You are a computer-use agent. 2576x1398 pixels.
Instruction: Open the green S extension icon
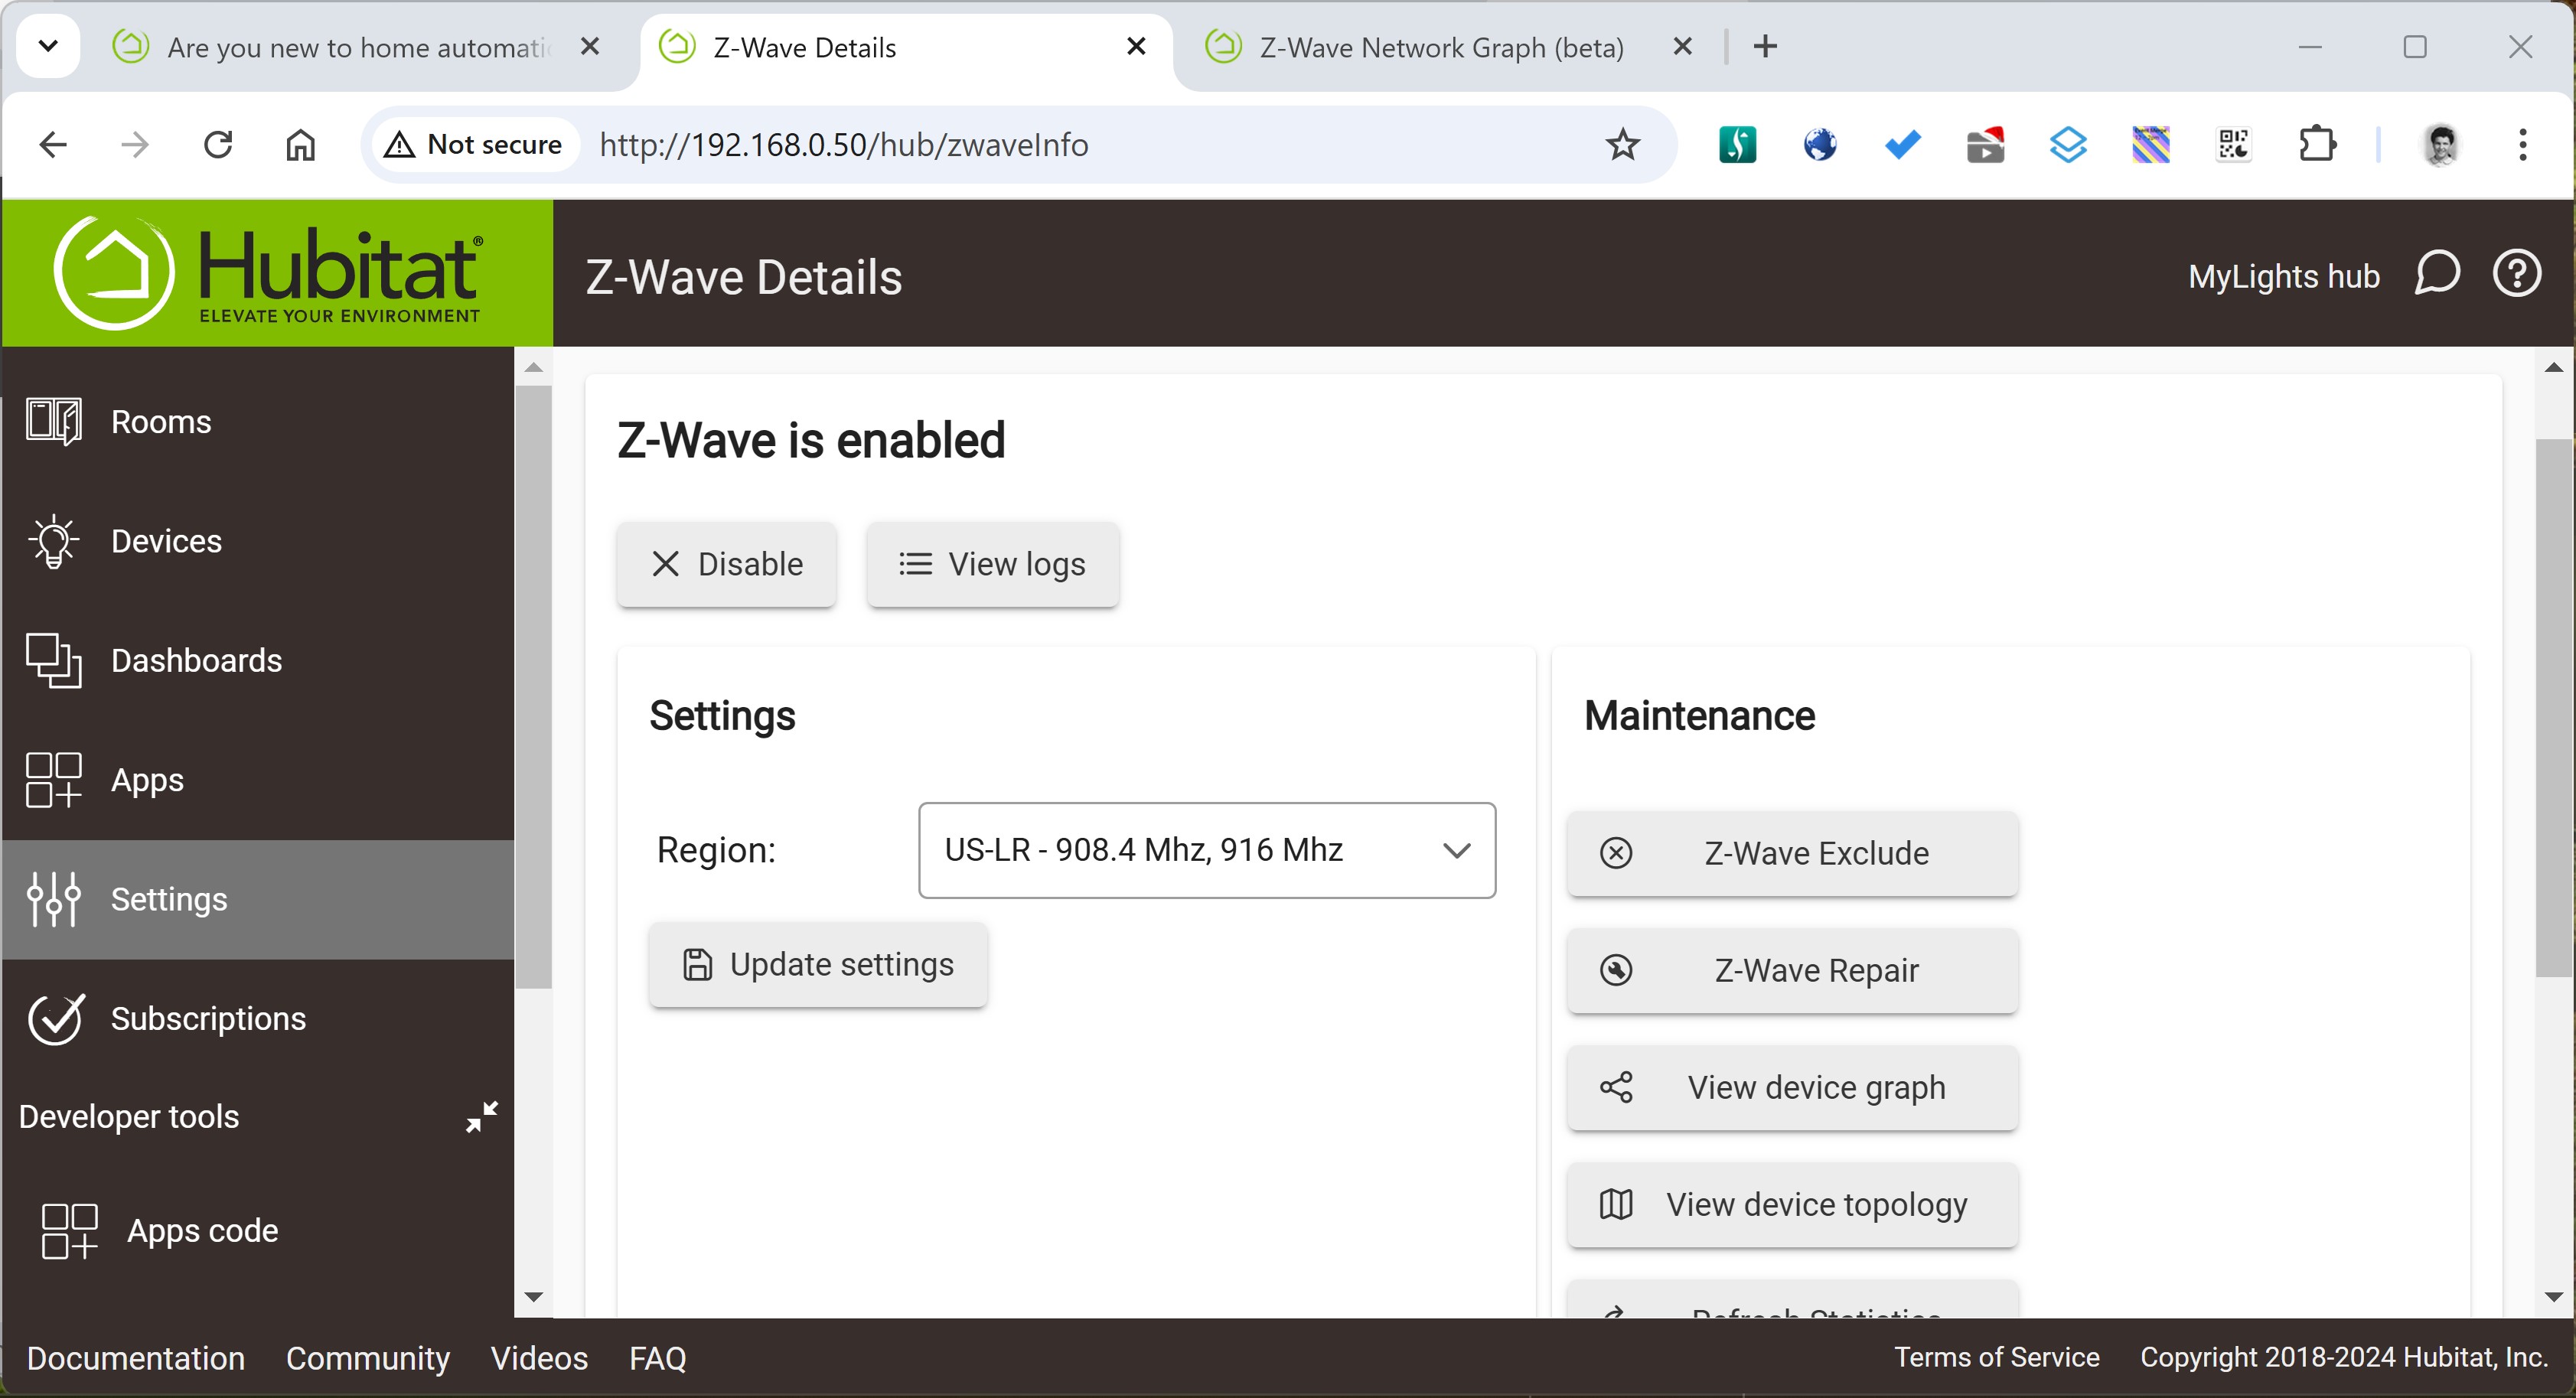pos(1738,145)
